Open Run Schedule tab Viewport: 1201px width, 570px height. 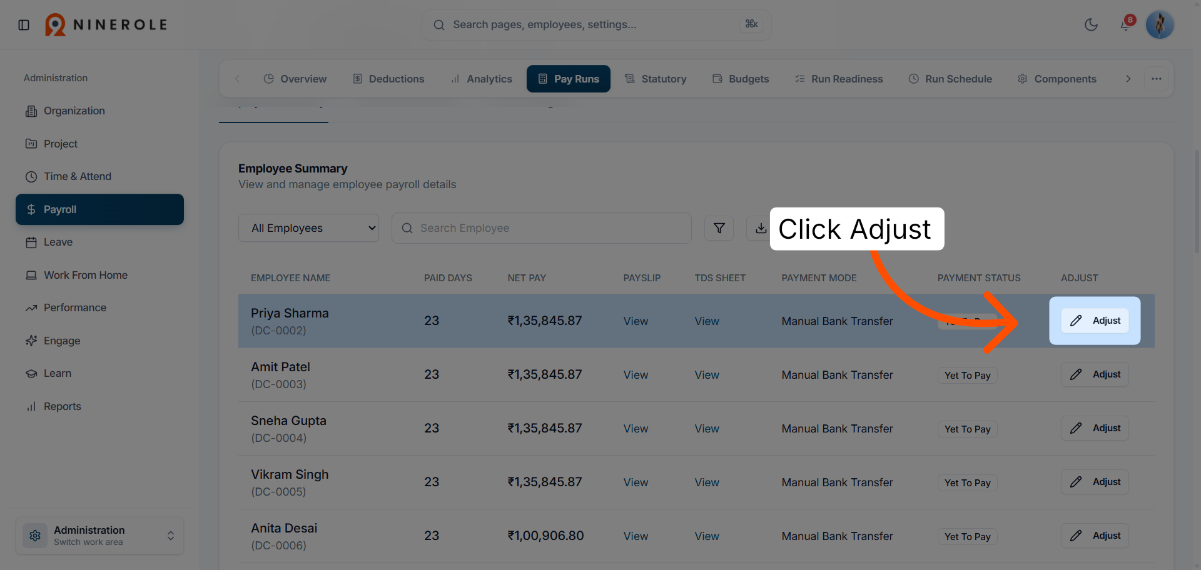point(950,79)
